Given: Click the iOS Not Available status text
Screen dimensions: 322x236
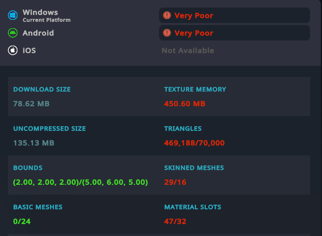Looking at the screenshot, I should point(188,50).
